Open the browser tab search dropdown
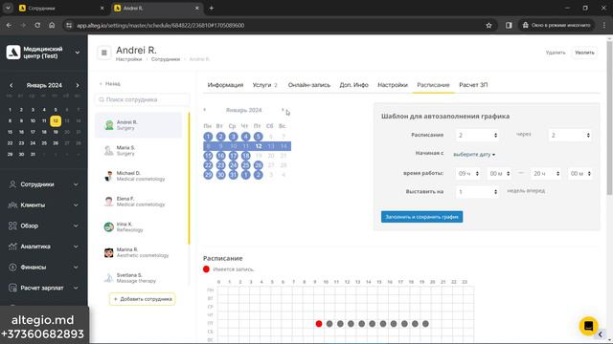Screen dimensions: 613x344 [8, 8]
